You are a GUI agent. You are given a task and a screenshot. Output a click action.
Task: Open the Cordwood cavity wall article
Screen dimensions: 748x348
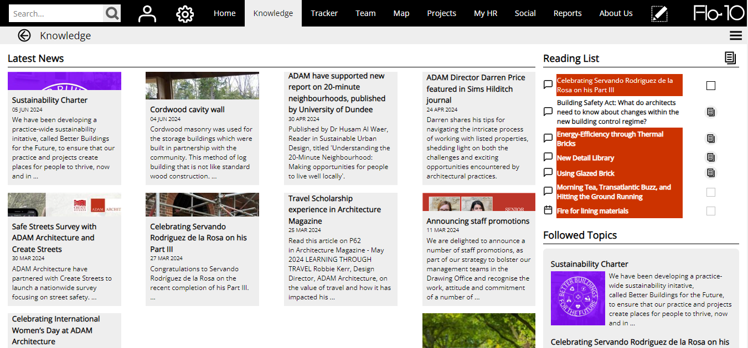click(187, 109)
